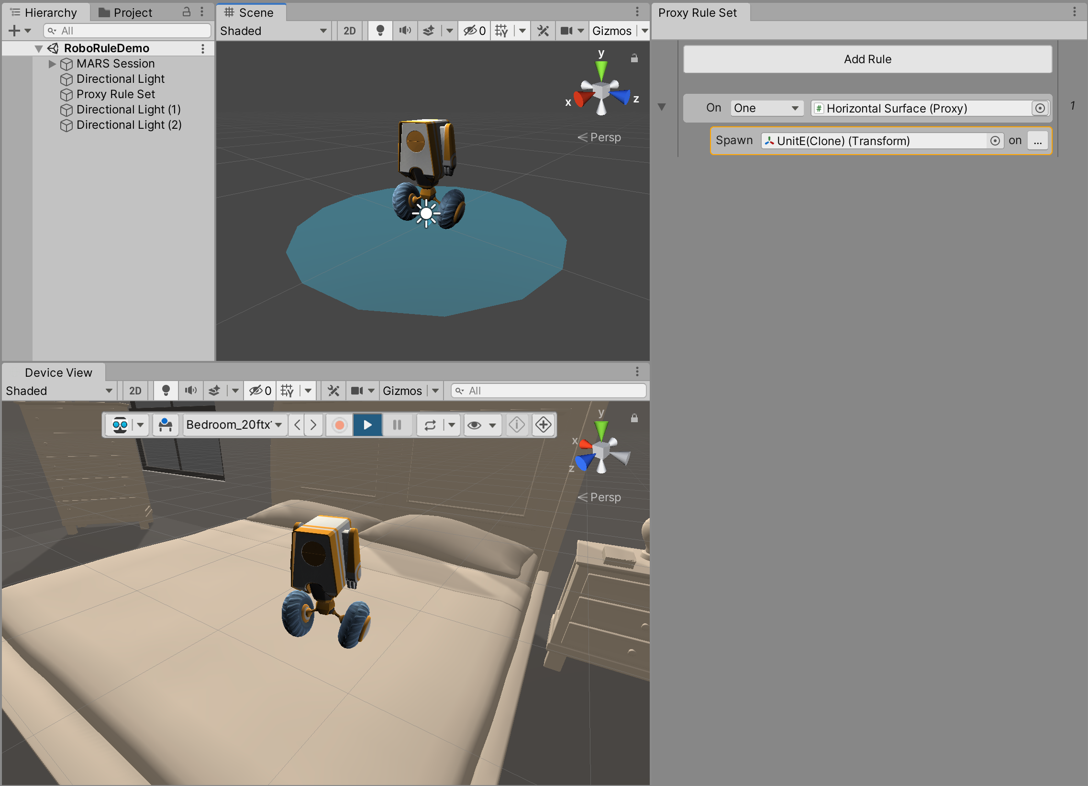Click the effects toggle icon in Scene view
This screenshot has width=1088, height=786.
(x=430, y=32)
